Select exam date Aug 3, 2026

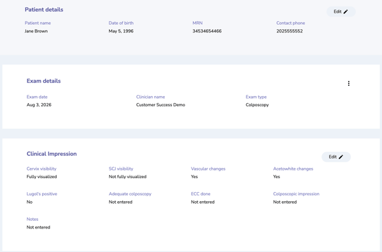pyautogui.click(x=39, y=105)
